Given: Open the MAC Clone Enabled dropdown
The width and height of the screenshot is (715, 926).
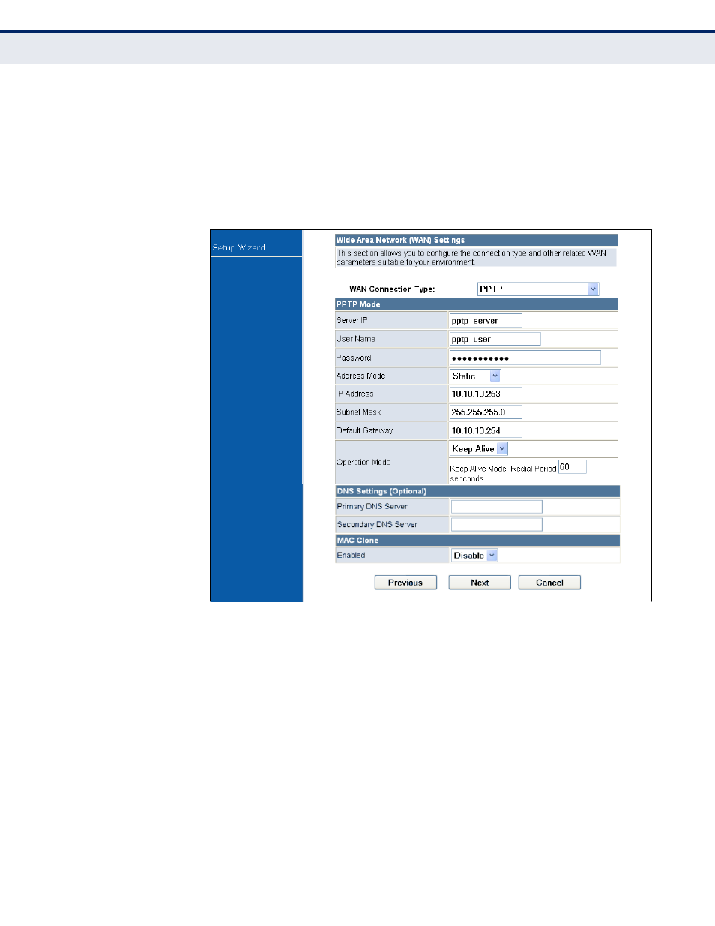Looking at the screenshot, I should point(474,556).
